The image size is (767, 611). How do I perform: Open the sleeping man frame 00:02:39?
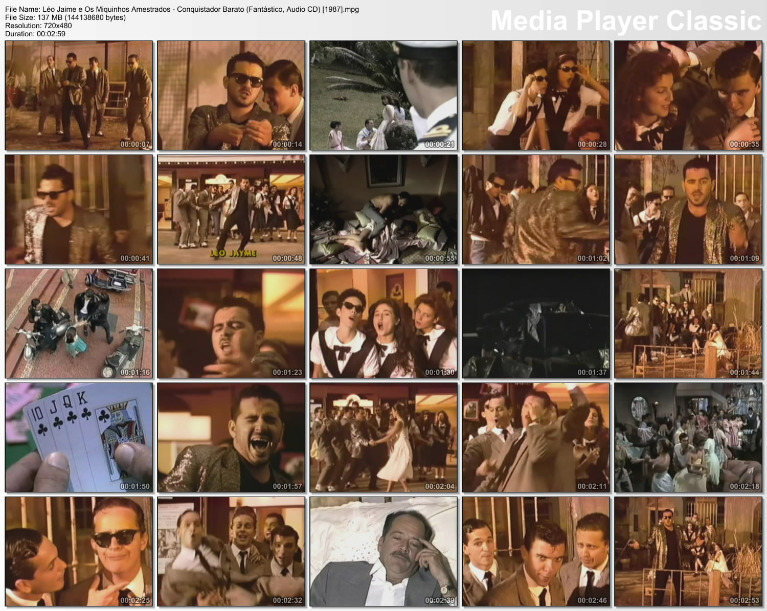tap(383, 552)
